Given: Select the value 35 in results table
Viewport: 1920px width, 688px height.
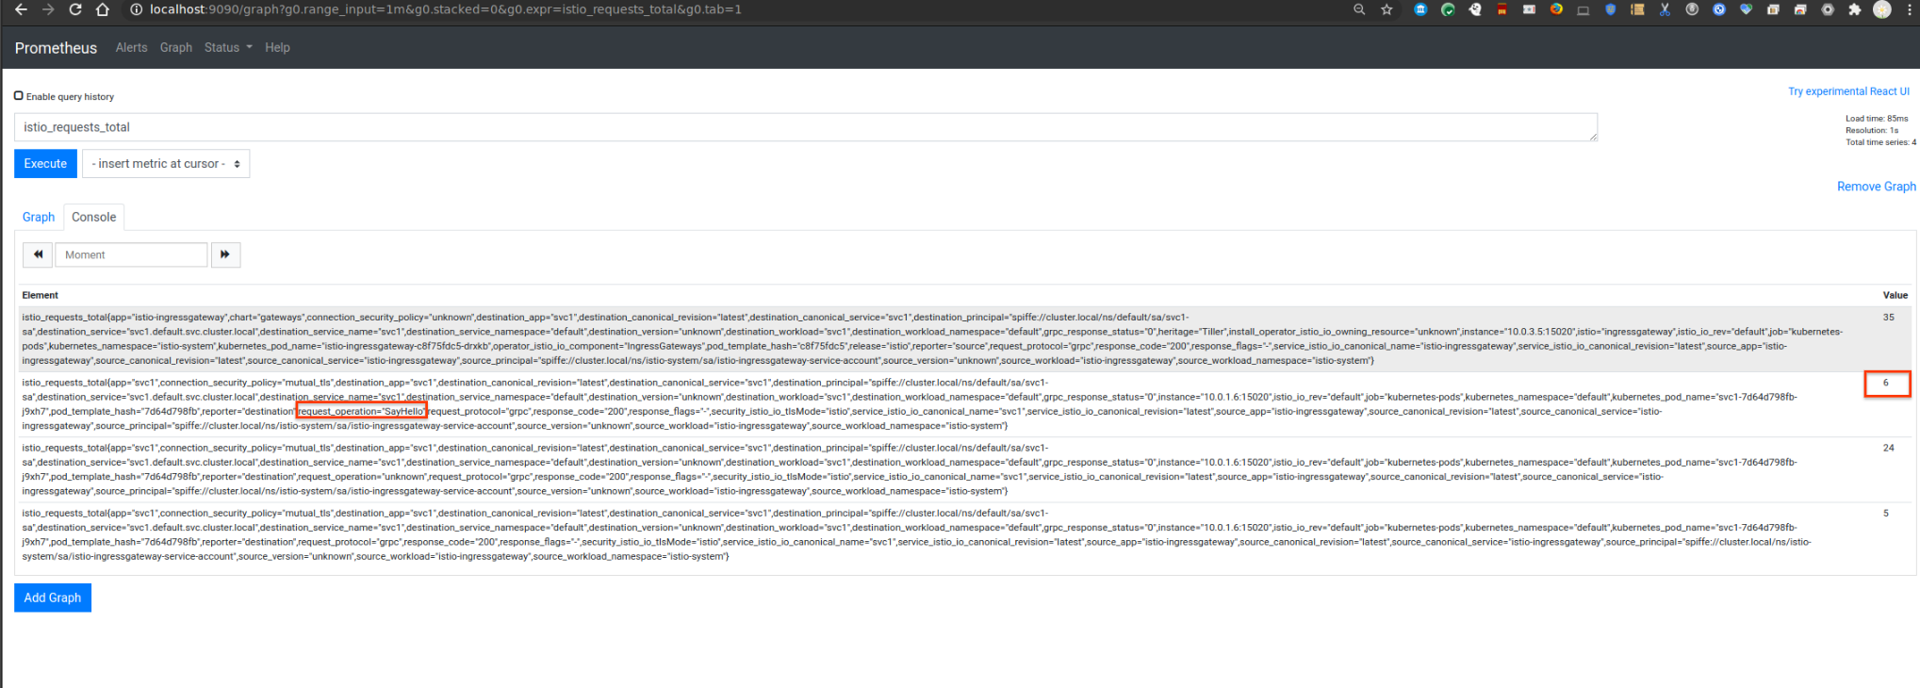Looking at the screenshot, I should [1888, 318].
